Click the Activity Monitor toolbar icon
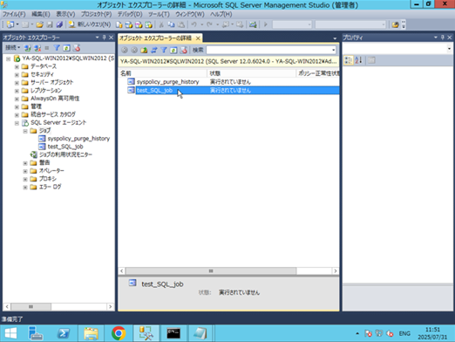This screenshot has width=455, height=342. point(253,24)
